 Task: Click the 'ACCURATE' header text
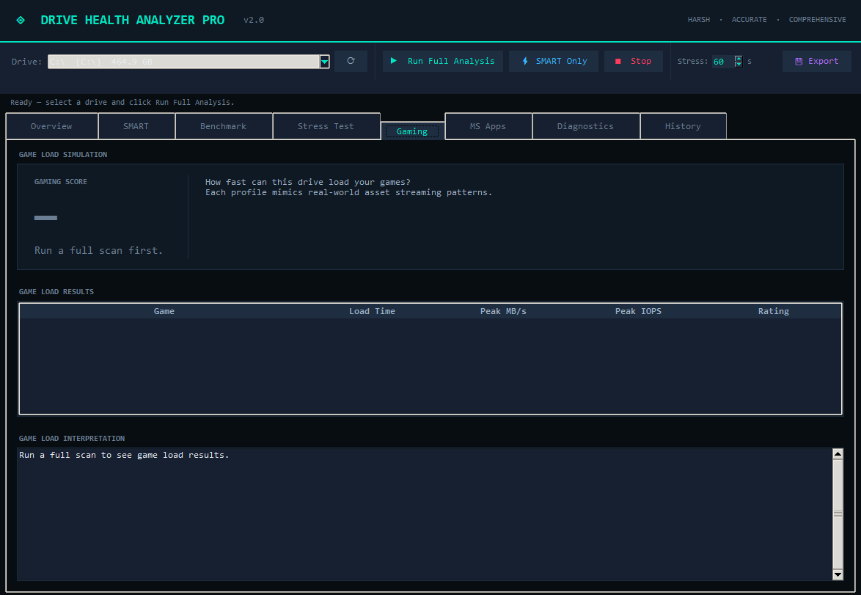coord(750,19)
